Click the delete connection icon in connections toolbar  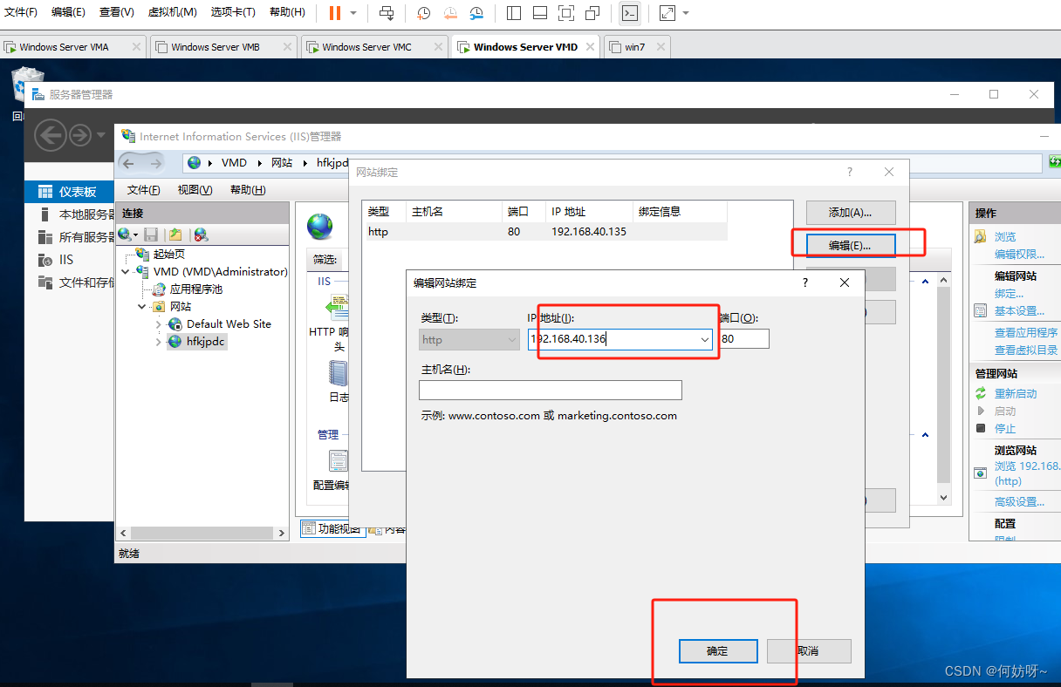tap(201, 235)
